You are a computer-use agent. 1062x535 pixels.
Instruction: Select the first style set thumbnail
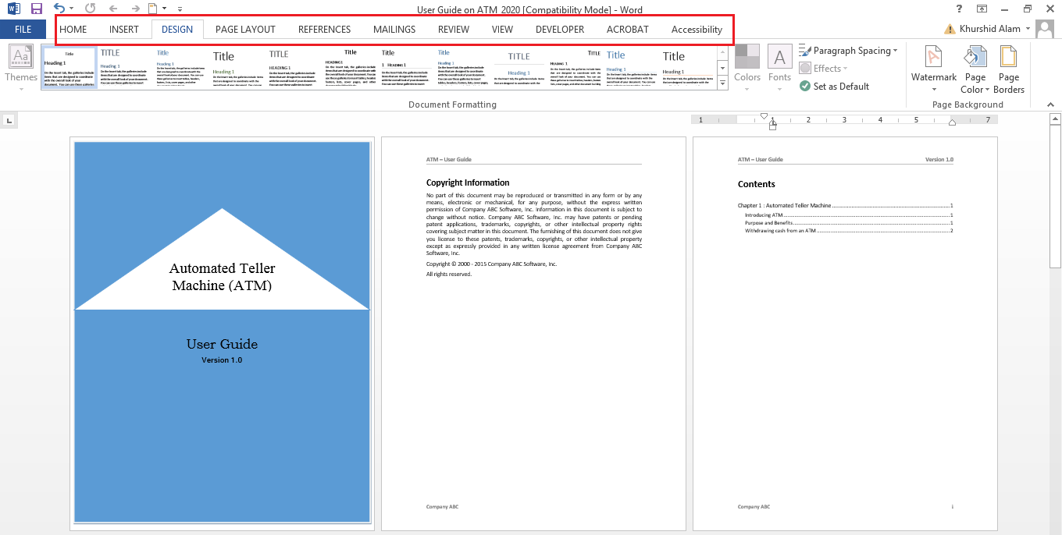point(69,68)
